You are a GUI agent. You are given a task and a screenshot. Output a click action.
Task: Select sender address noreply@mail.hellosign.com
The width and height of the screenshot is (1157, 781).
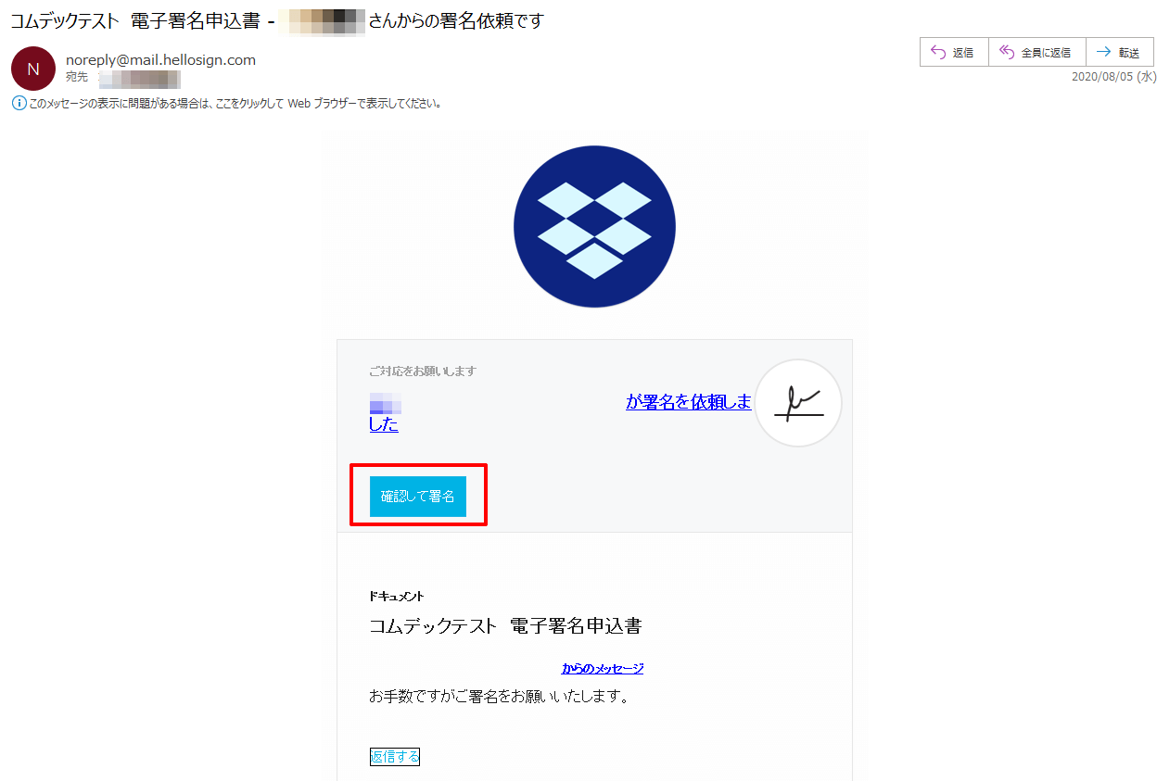pyautogui.click(x=160, y=60)
